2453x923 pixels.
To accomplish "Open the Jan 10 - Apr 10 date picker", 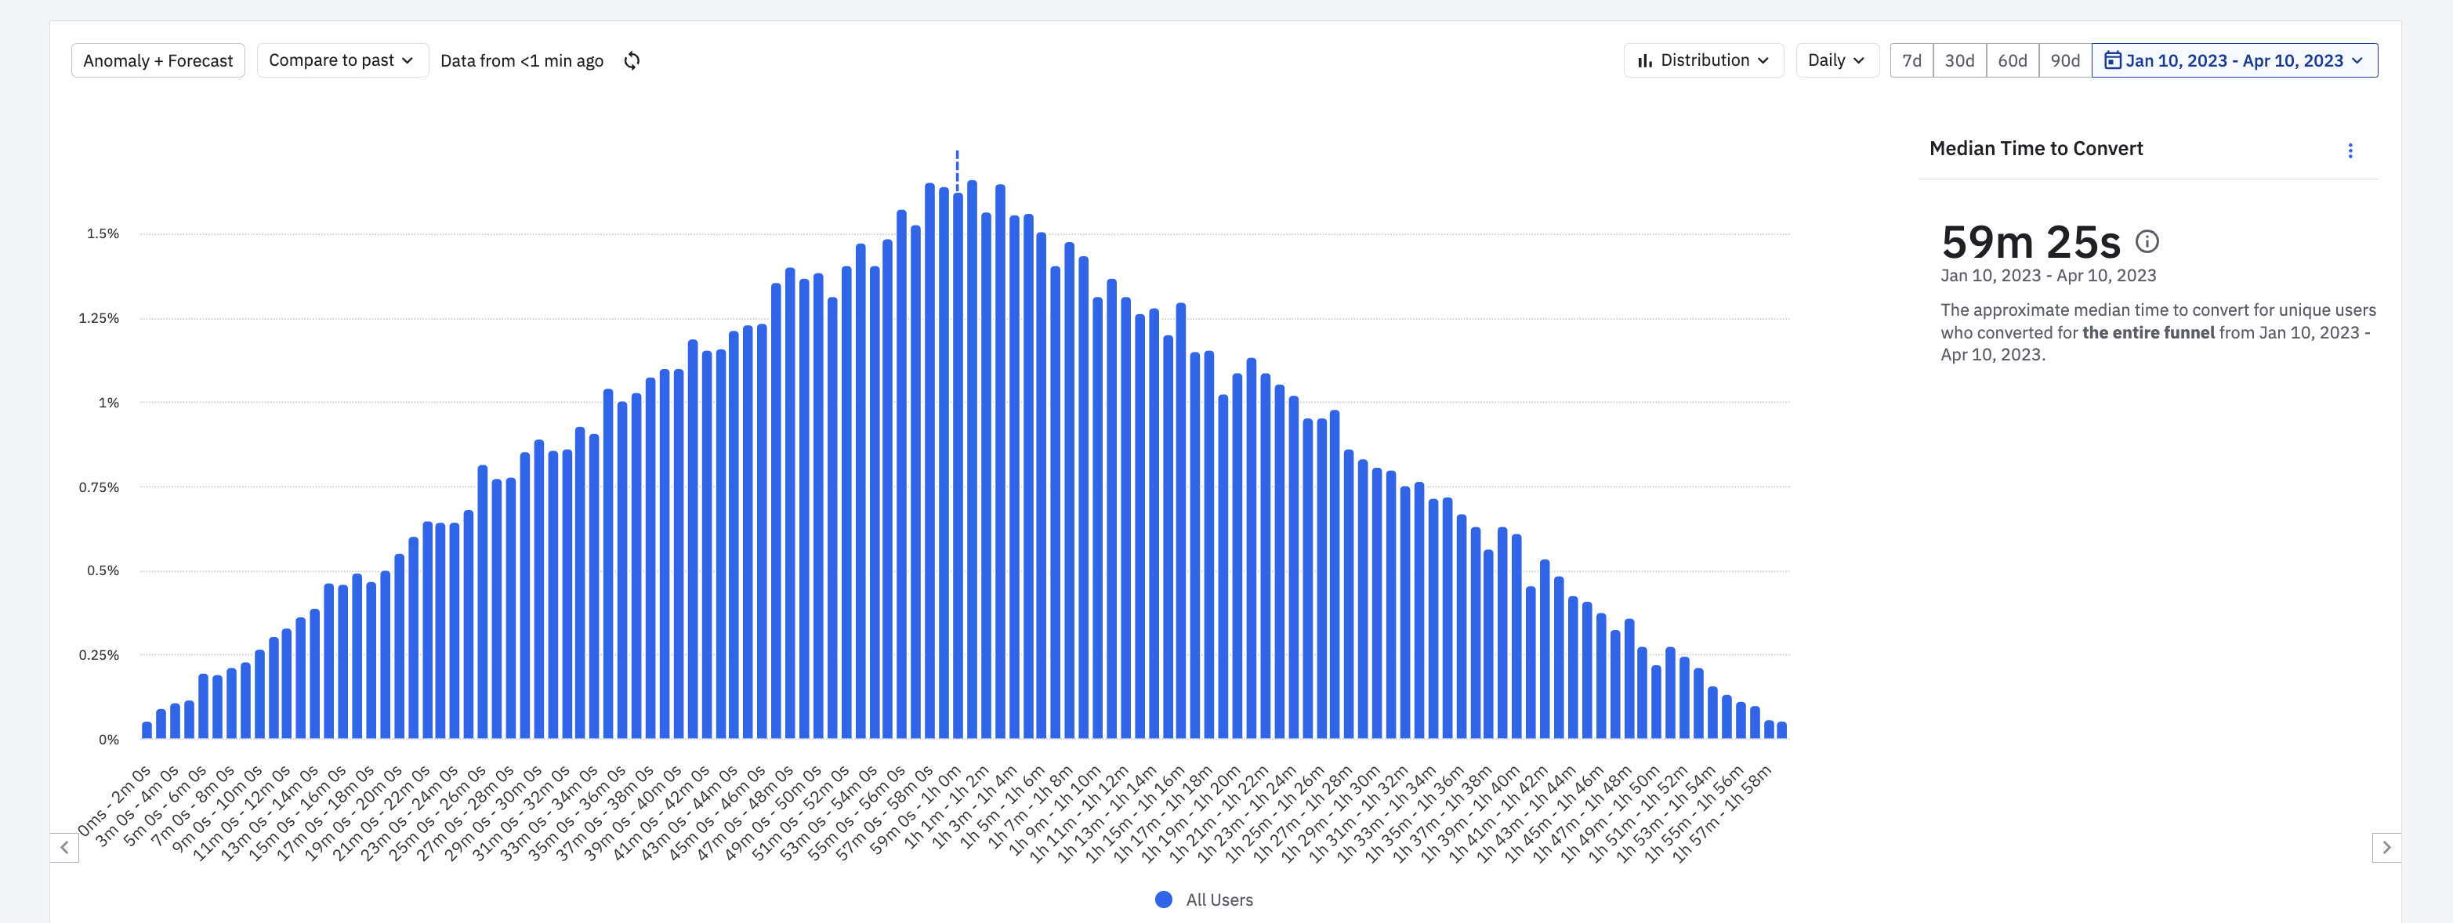I will tap(2234, 61).
